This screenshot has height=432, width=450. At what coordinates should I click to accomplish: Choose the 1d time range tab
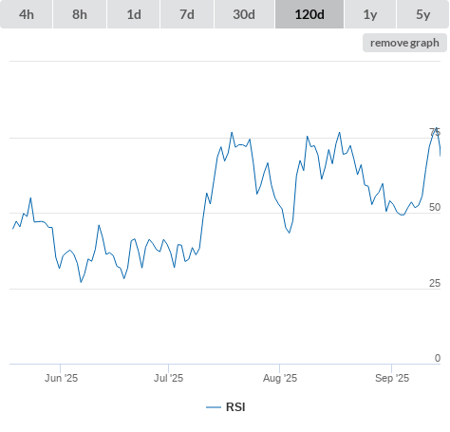point(134,14)
